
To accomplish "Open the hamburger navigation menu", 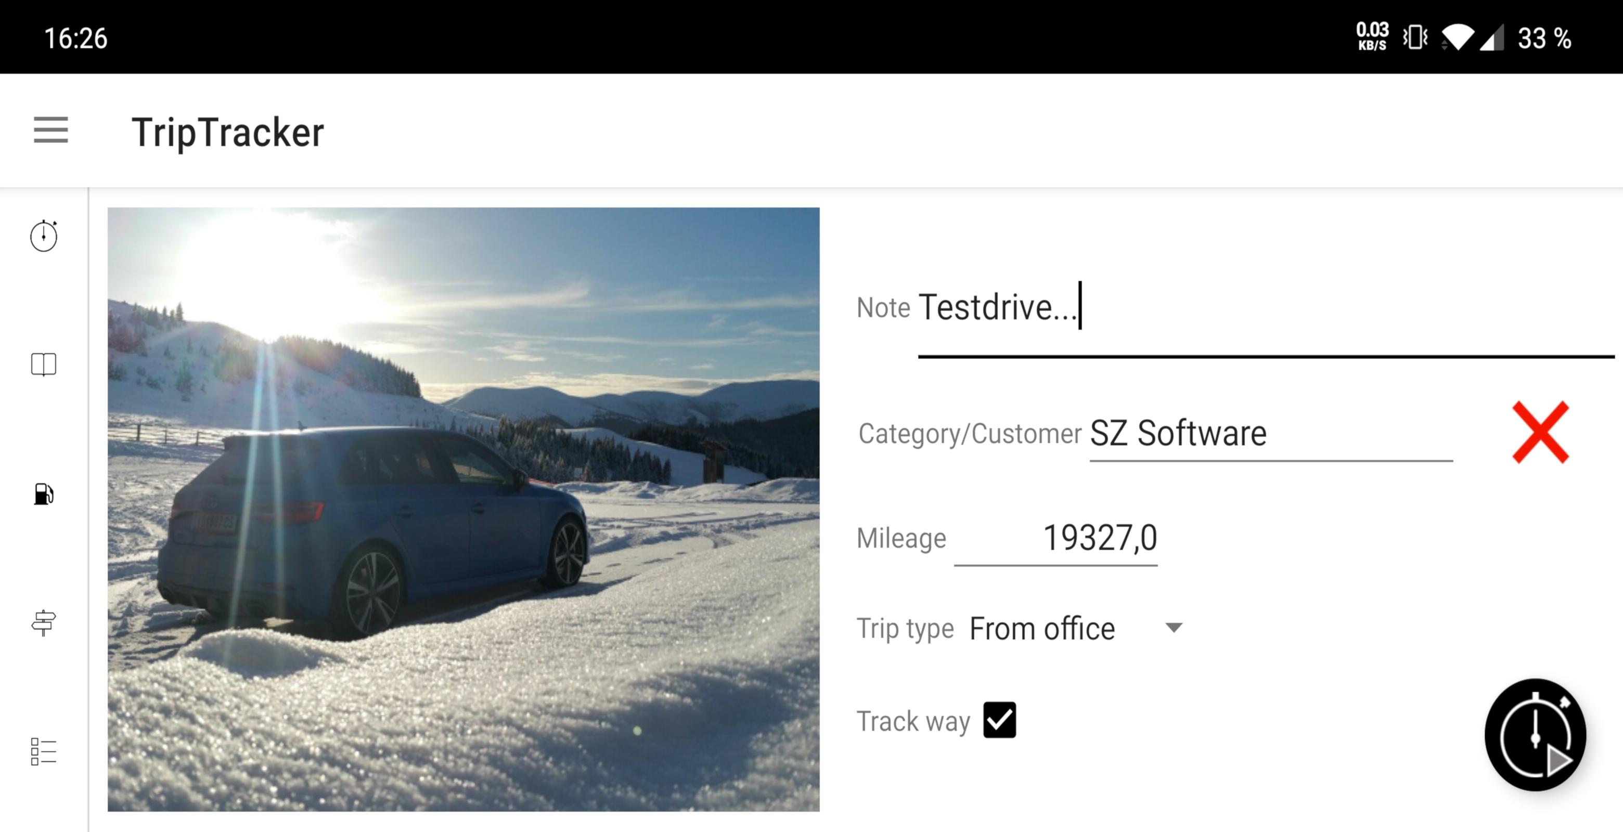I will click(x=51, y=131).
